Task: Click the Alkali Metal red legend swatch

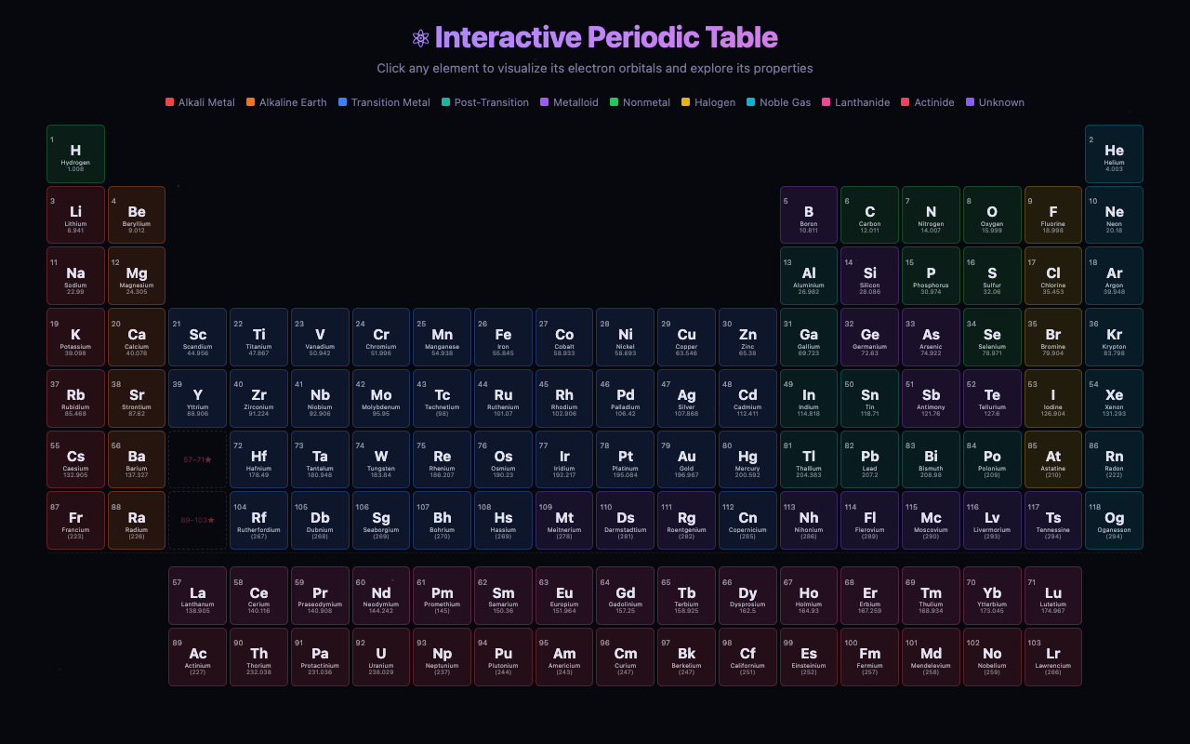Action: click(x=170, y=102)
